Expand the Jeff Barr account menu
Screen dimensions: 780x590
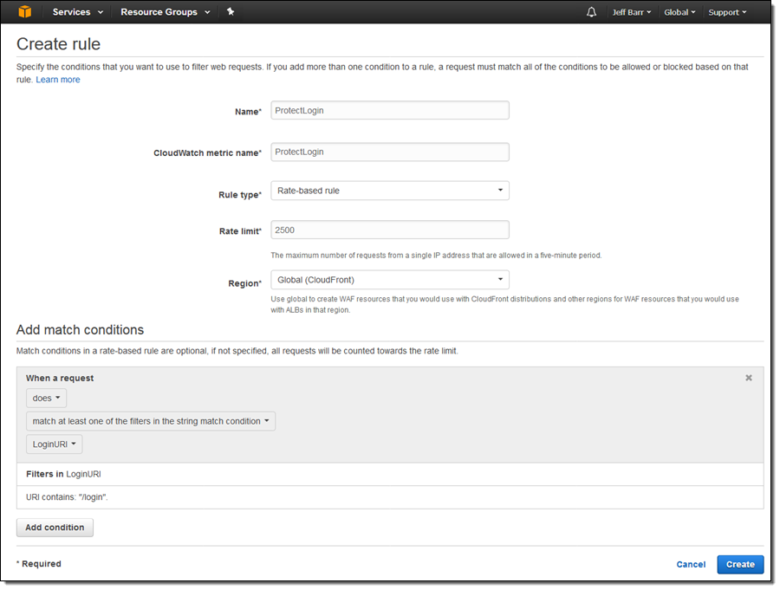tap(632, 12)
